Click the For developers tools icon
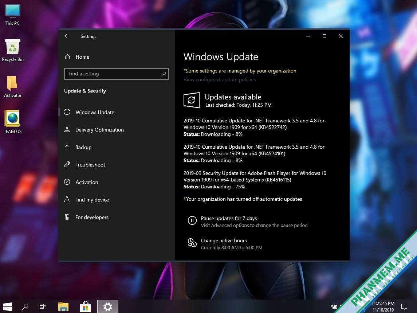 pos(67,217)
